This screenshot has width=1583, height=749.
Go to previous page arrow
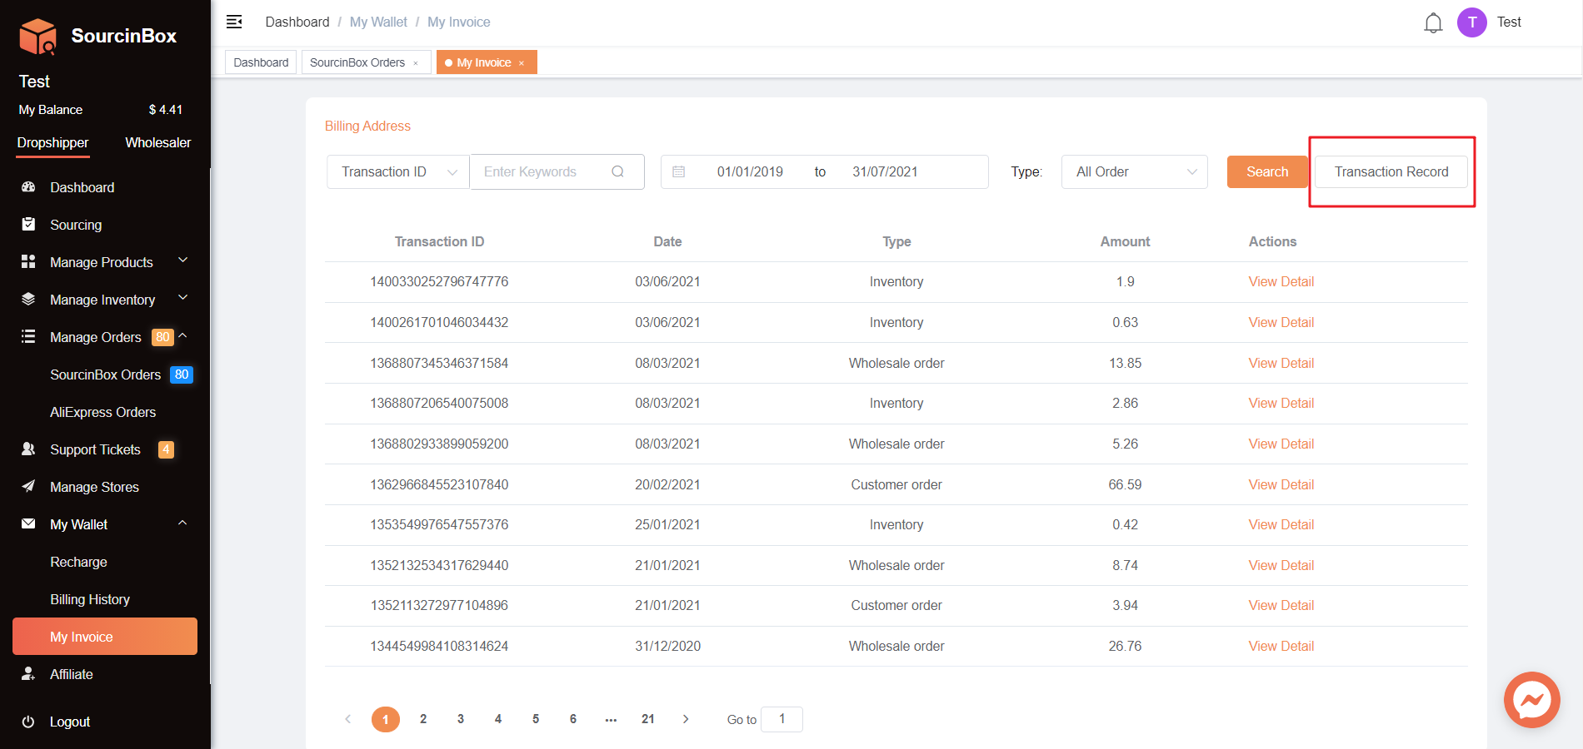(x=348, y=719)
